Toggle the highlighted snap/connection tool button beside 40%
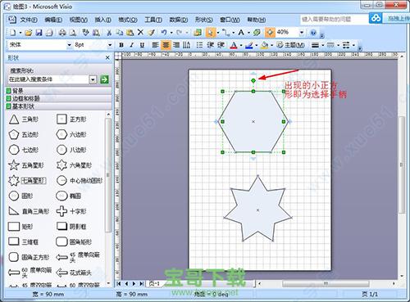The width and height of the screenshot is (410, 302). pos(270,33)
